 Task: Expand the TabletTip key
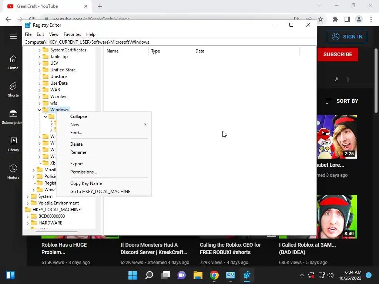point(39,57)
